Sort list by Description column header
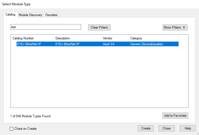The image size is (199, 135). pos(77,38)
